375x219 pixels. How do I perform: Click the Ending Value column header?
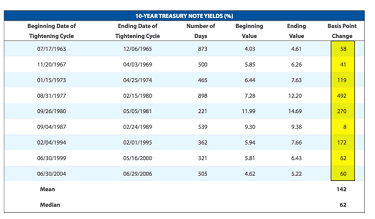point(296,31)
